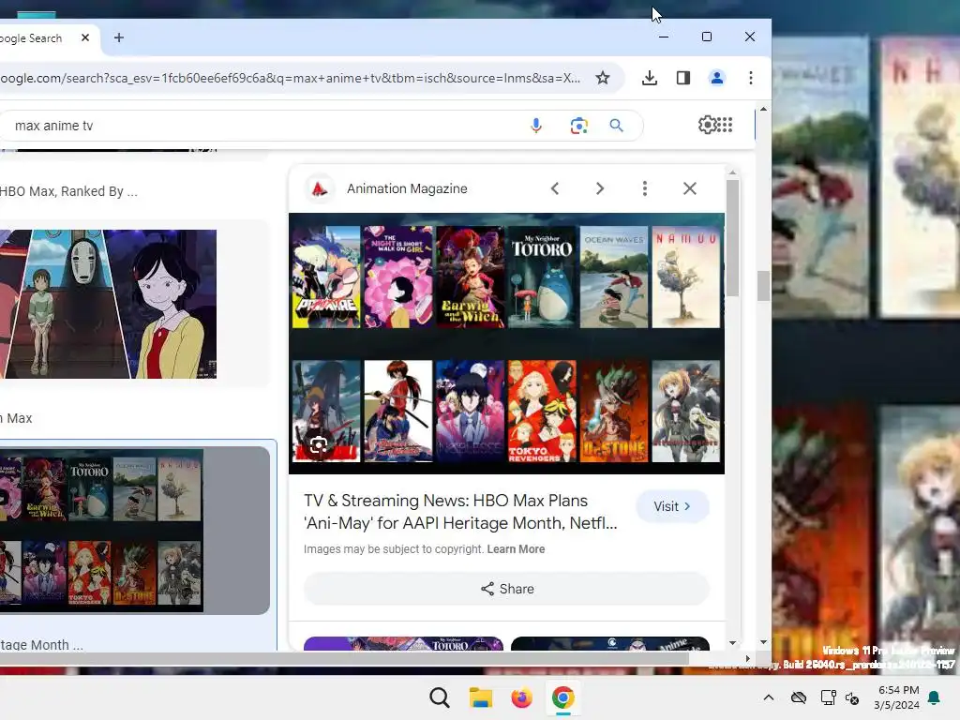
Task: Search by image with Google Lens icon
Action: pos(578,126)
